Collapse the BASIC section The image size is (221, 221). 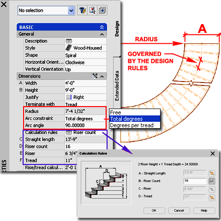coord(102,27)
